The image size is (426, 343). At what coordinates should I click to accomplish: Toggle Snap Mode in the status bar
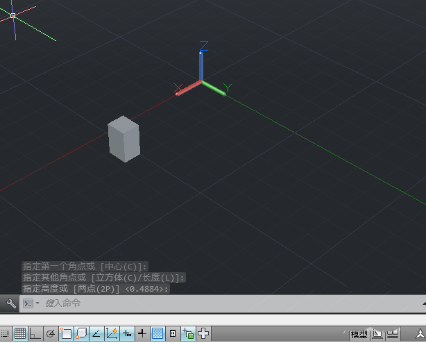[x=5, y=333]
